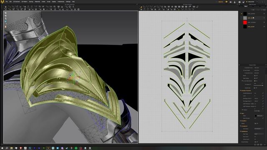
Task: Open the Help menu
Action: [73, 2]
